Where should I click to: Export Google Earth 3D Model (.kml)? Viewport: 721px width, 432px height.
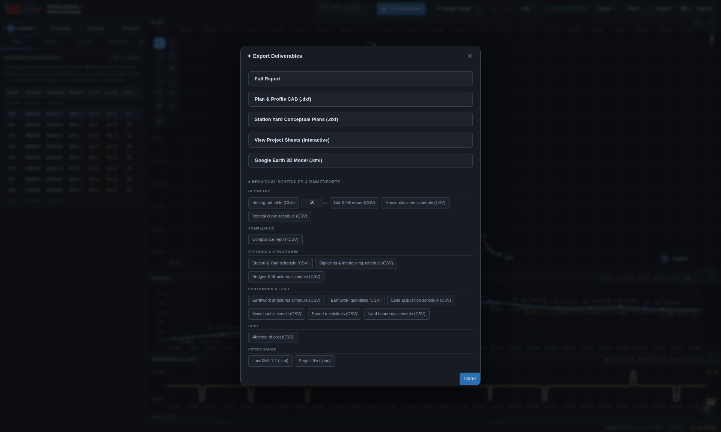coord(360,160)
